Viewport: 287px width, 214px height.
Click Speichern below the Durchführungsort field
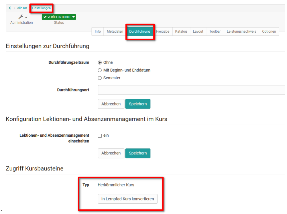[138, 104]
